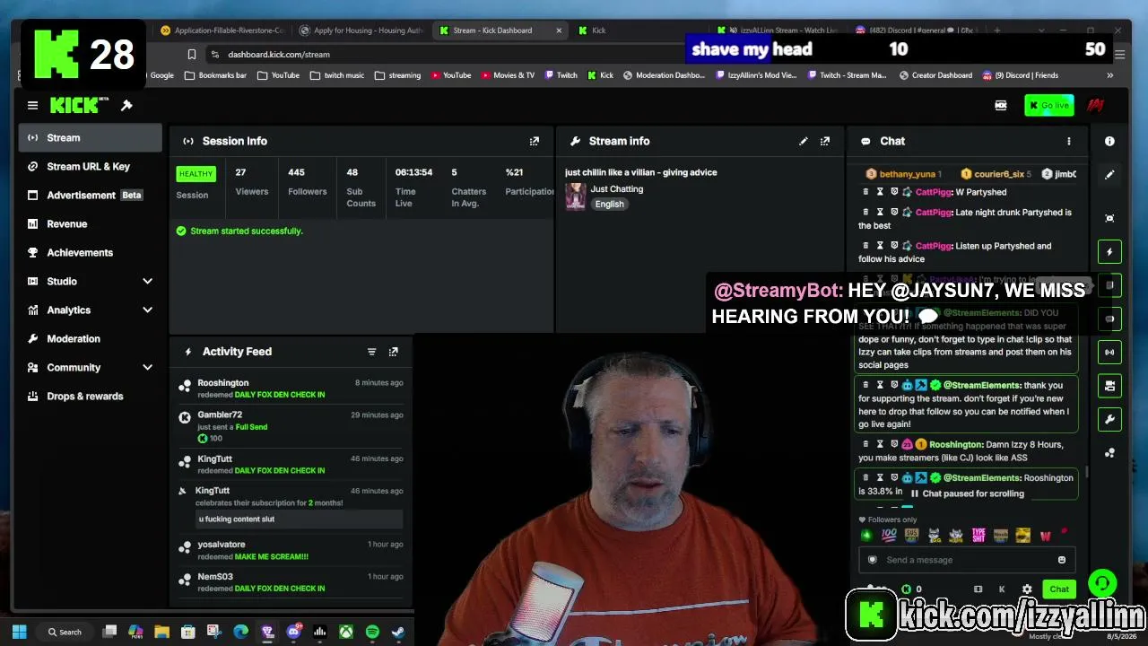Viewport: 1148px width, 646px height.
Task: Open chat settings gear icon
Action: coord(1027,589)
